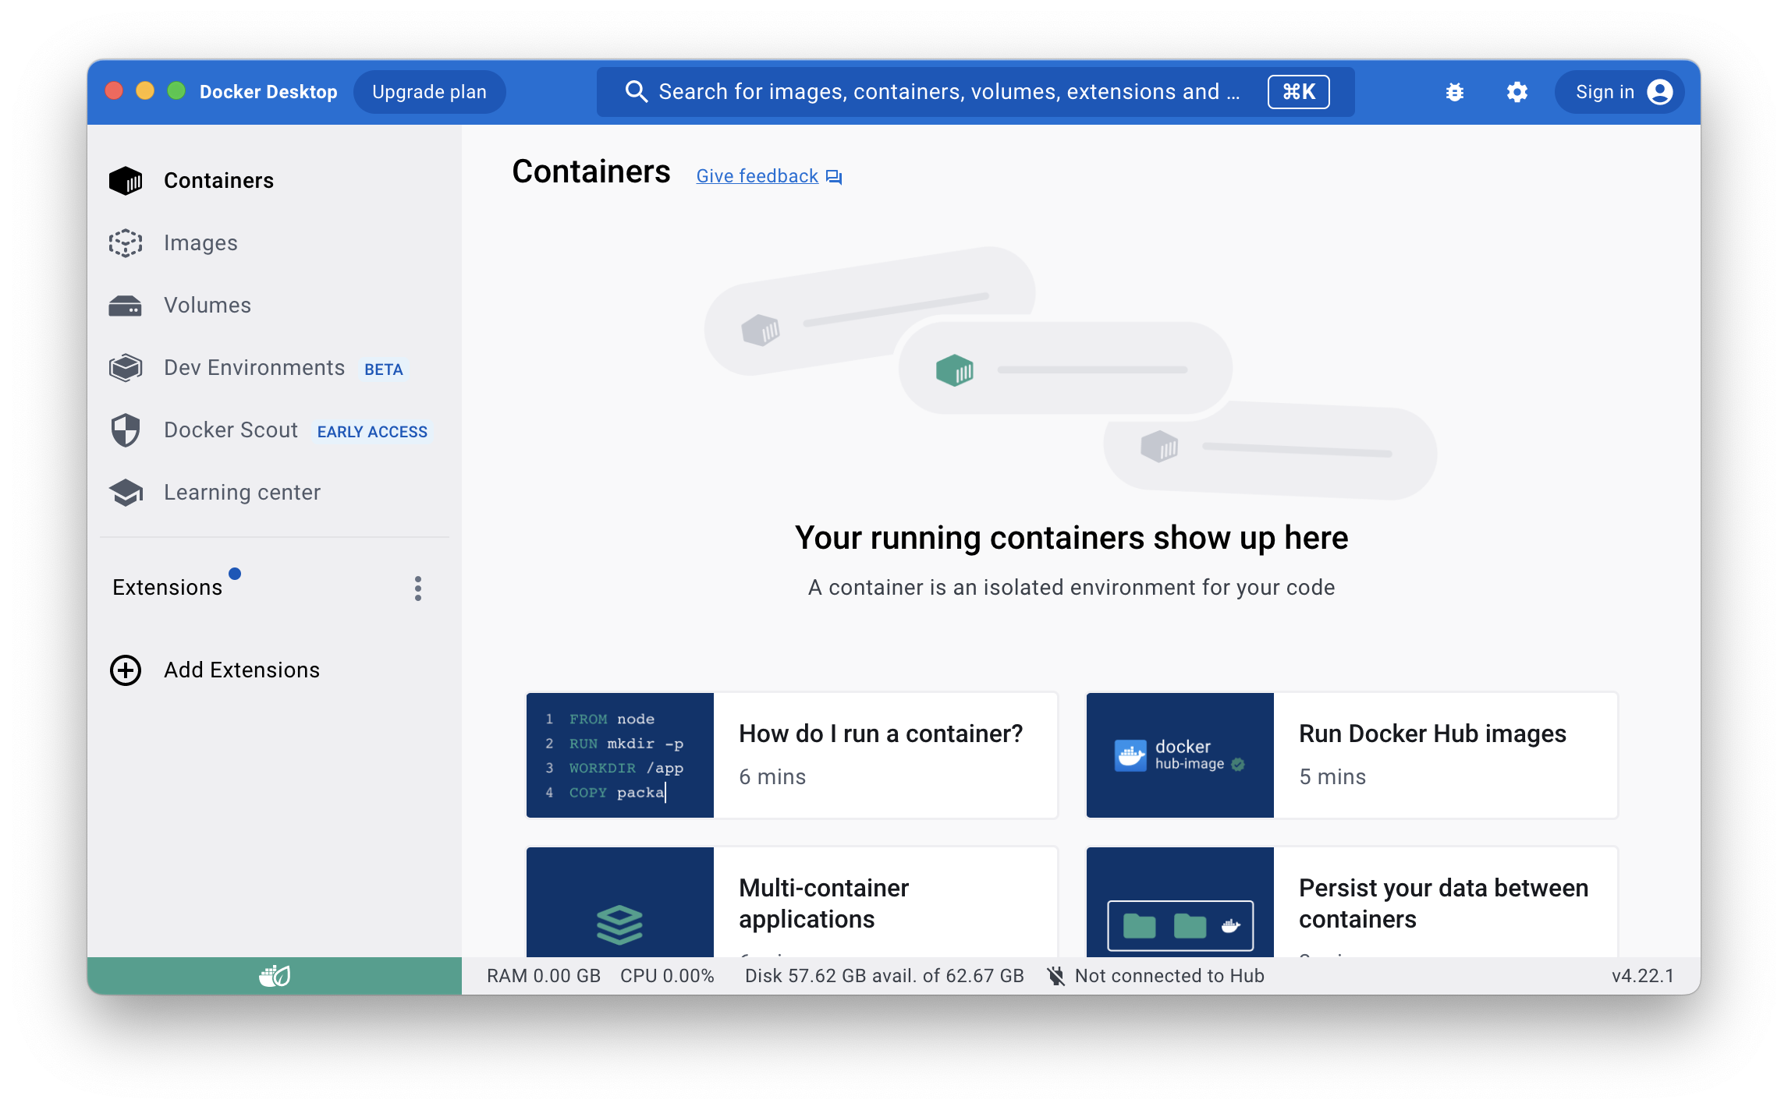This screenshot has height=1110, width=1788.
Task: Click the Dockerfile code thumbnail
Action: tap(620, 755)
